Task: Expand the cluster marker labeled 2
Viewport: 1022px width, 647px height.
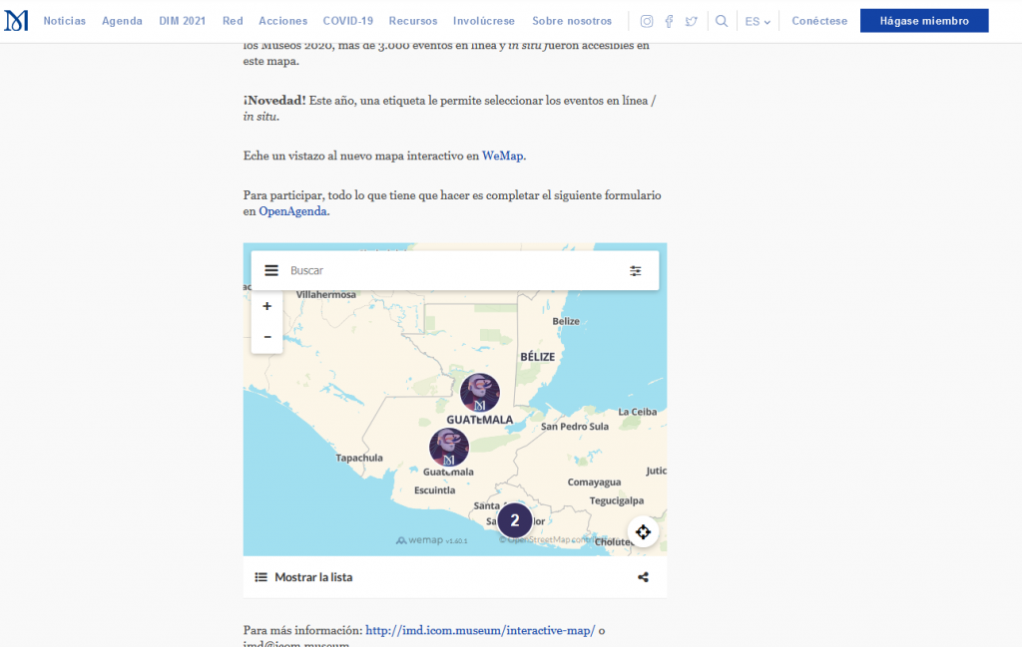Action: (x=515, y=520)
